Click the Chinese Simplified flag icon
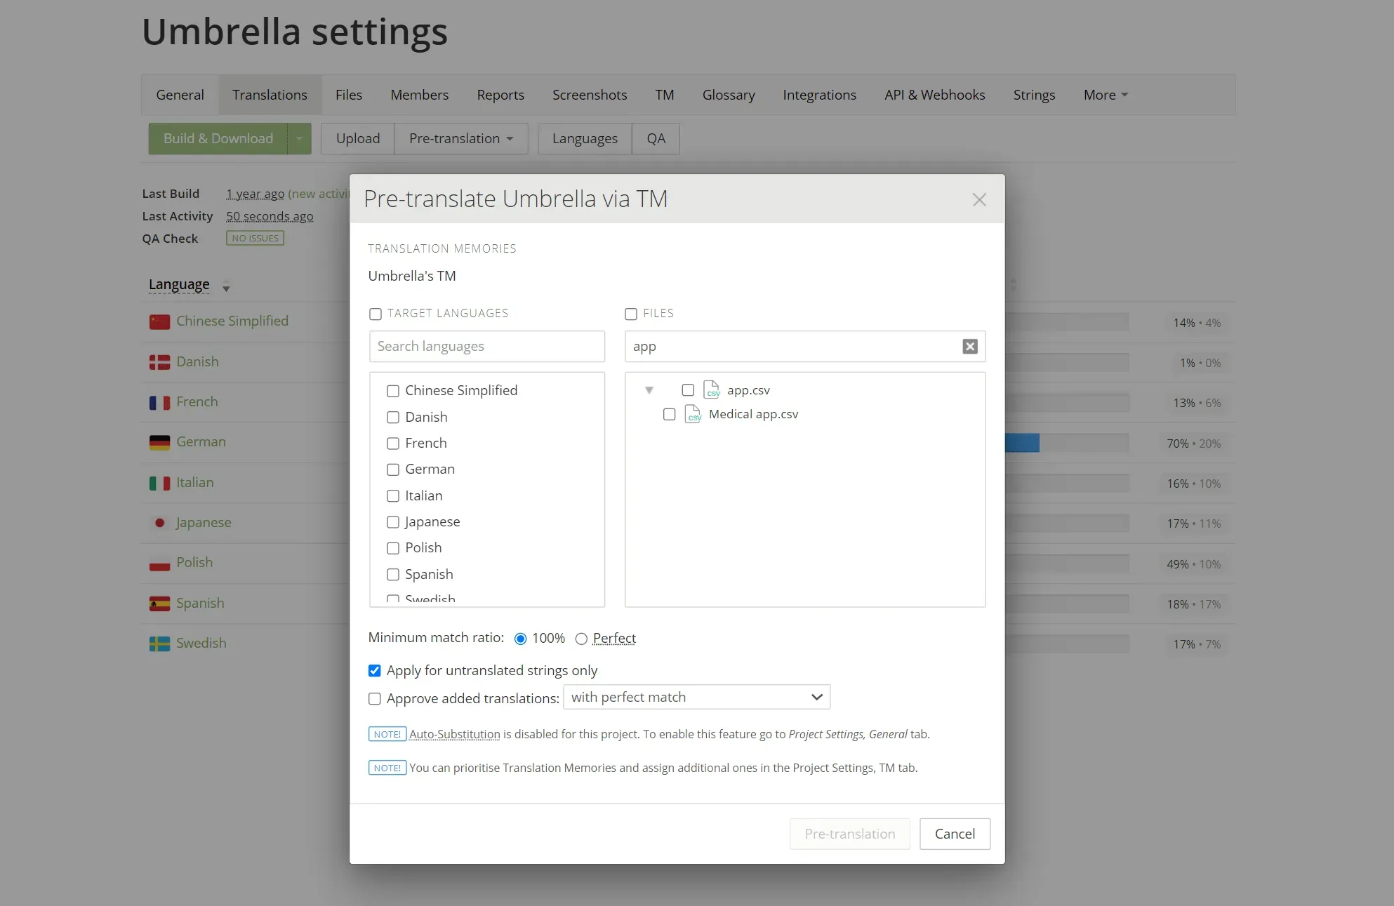 tap(159, 321)
